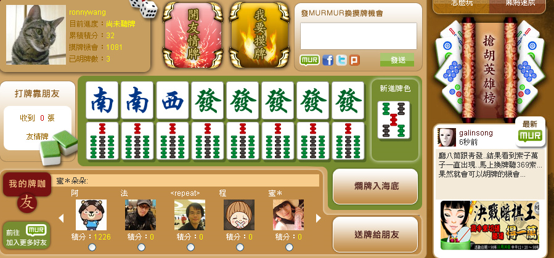Share via the green MUR icon
The image size is (554, 258).
pos(309,60)
